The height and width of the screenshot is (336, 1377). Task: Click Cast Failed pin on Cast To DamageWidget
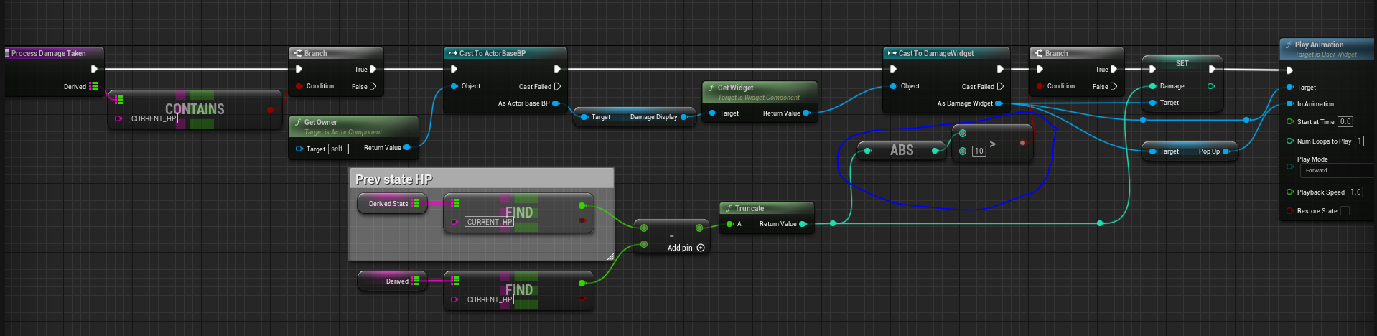point(1001,86)
